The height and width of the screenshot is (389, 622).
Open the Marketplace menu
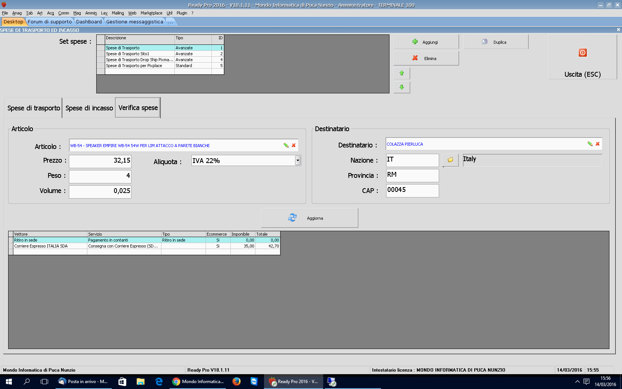coord(151,13)
